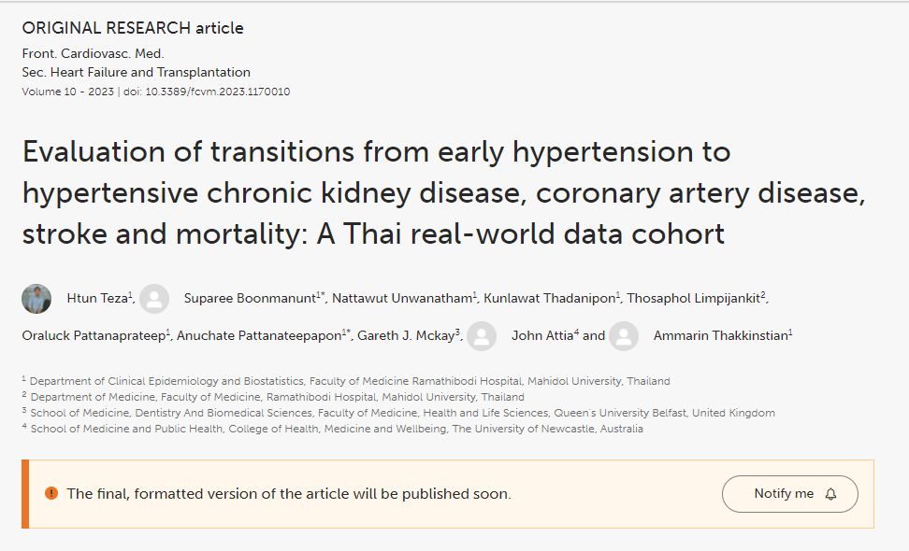Click the orange alert info icon

[x=50, y=493]
